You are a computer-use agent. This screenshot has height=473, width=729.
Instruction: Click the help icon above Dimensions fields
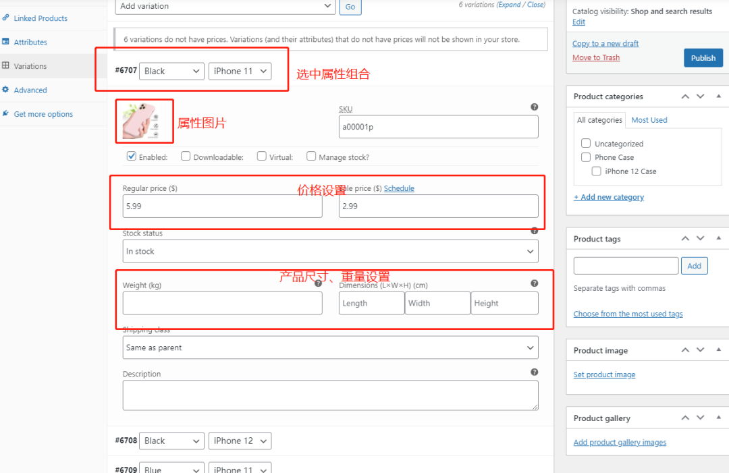point(534,284)
